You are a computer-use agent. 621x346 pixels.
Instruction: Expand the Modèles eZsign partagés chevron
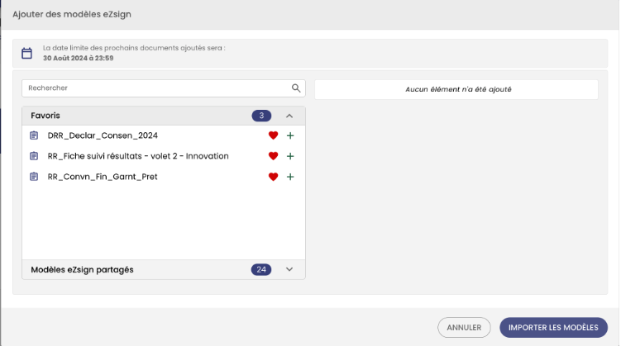pyautogui.click(x=289, y=270)
